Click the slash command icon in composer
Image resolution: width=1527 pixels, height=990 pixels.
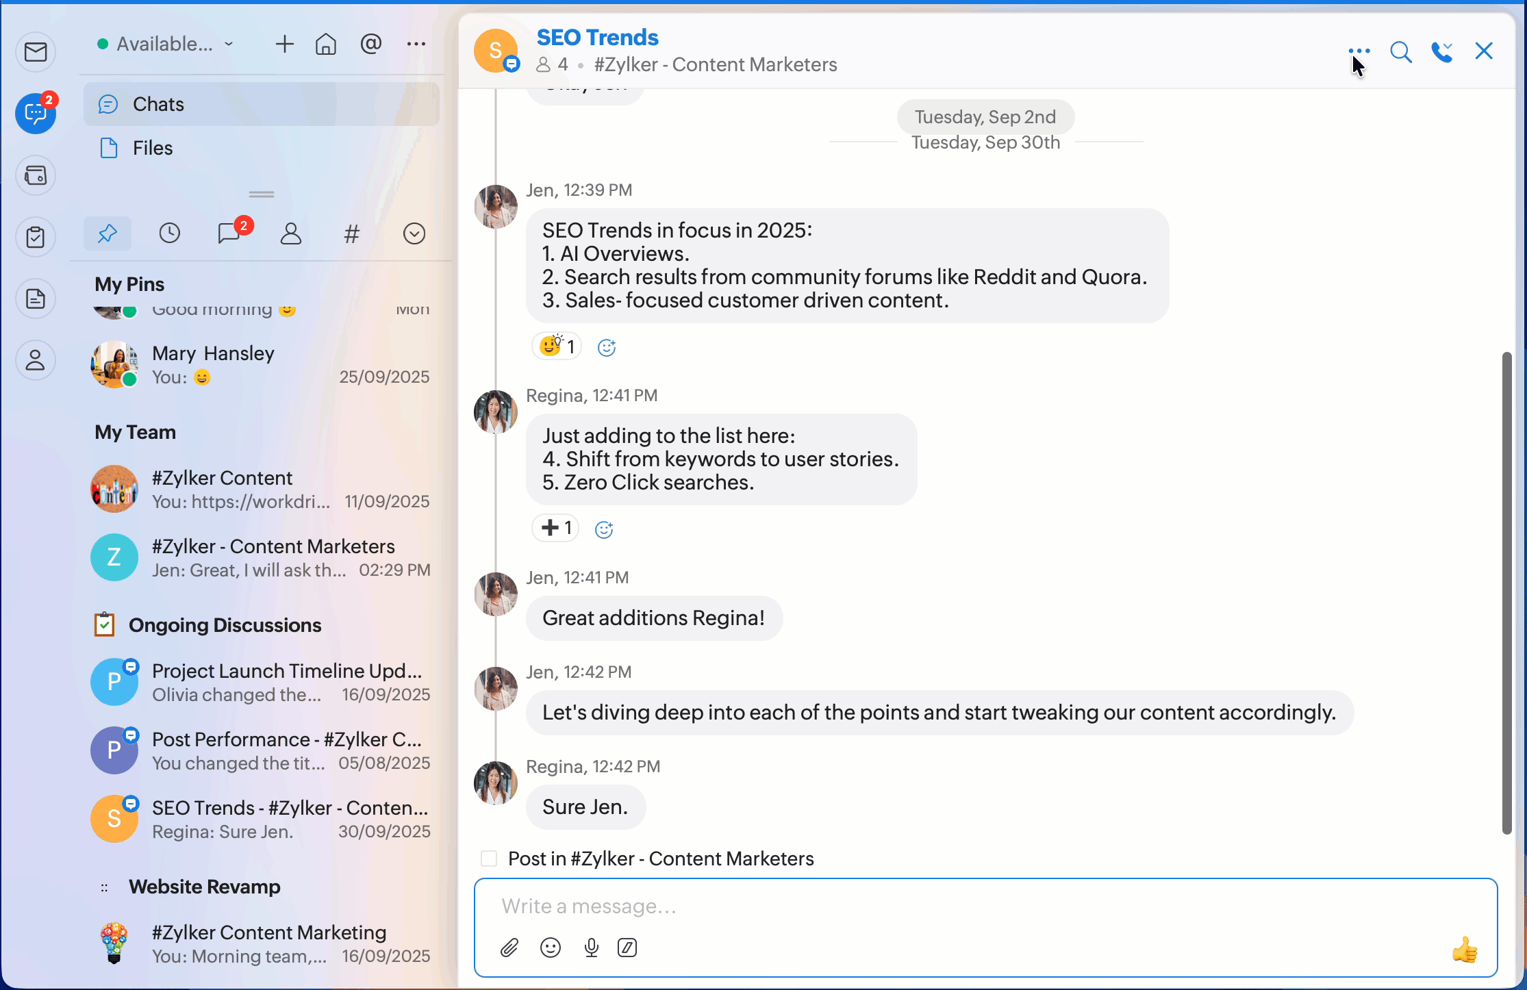[x=627, y=948]
